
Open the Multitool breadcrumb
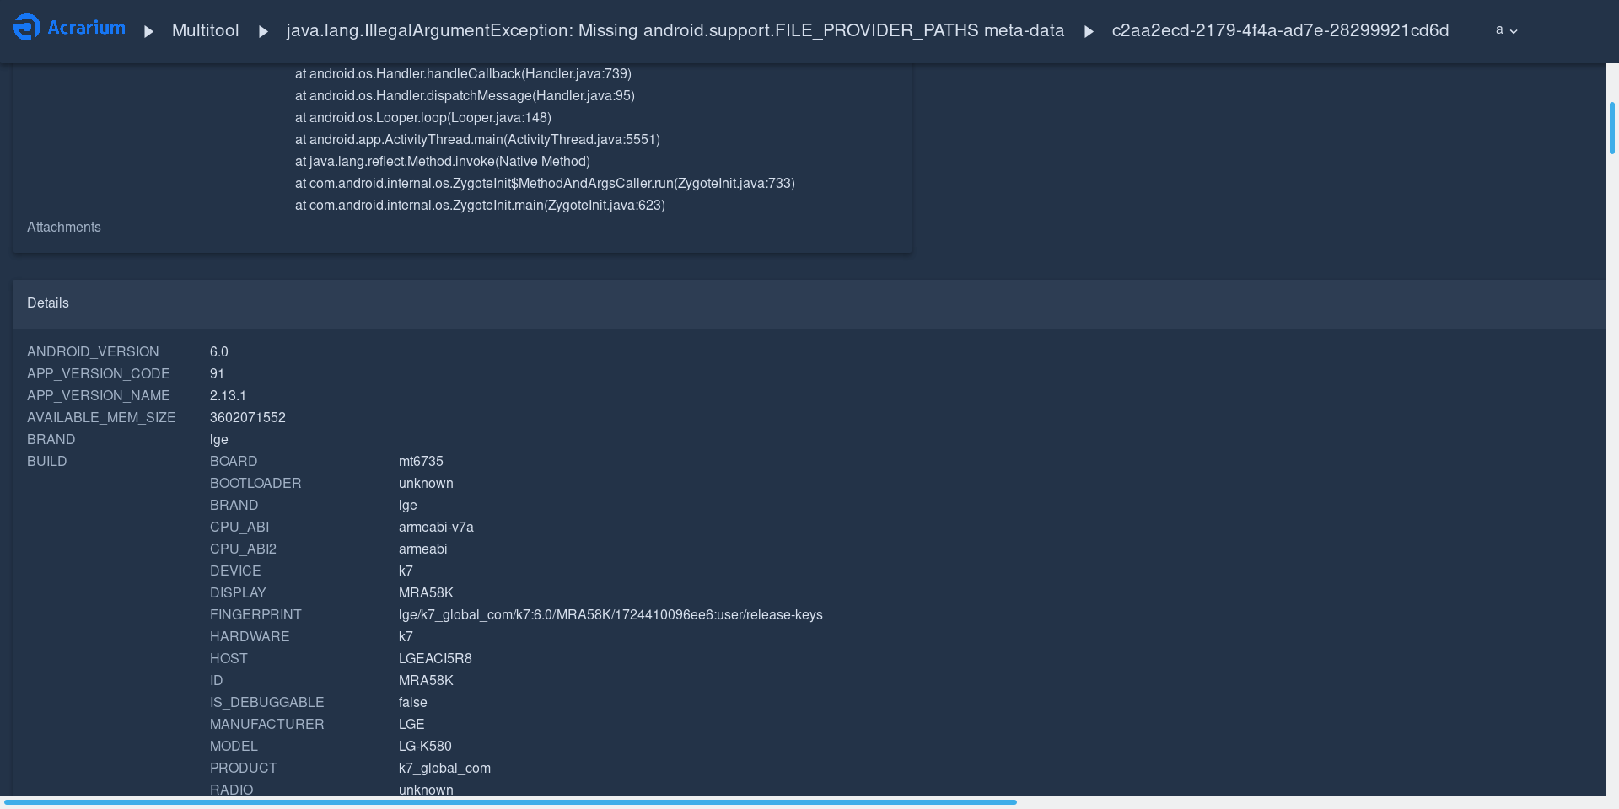click(205, 30)
